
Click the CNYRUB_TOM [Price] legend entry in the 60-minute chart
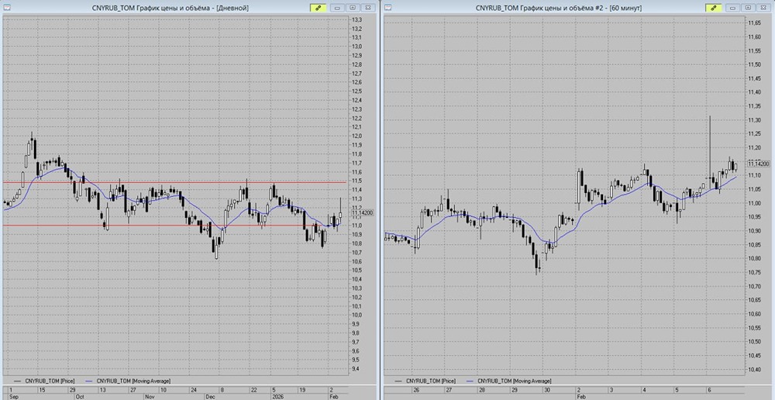coord(429,381)
